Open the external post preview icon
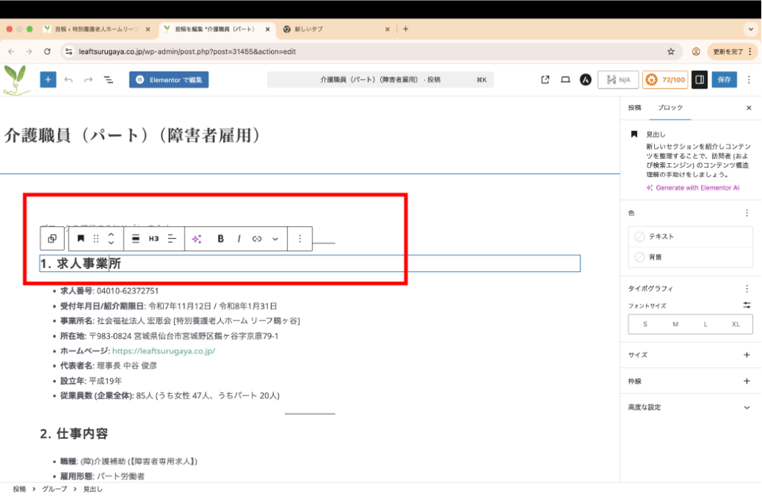 [x=545, y=80]
